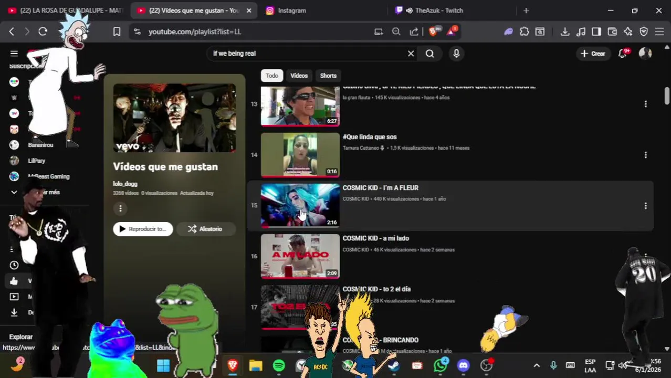The width and height of the screenshot is (671, 378).
Task: Open the site settings icon beside the URL
Action: tap(137, 31)
